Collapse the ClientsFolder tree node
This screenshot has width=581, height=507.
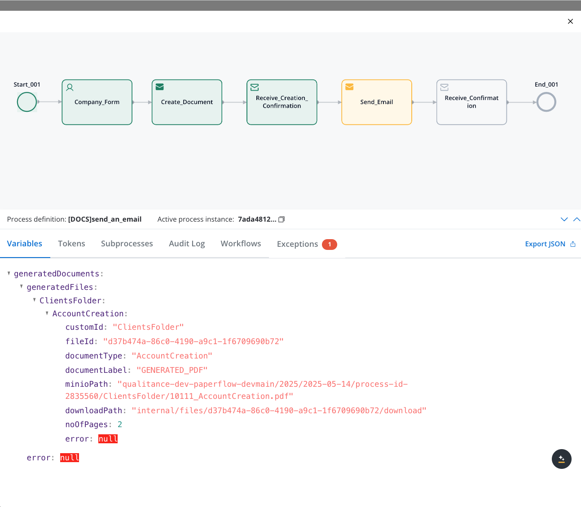click(x=35, y=300)
